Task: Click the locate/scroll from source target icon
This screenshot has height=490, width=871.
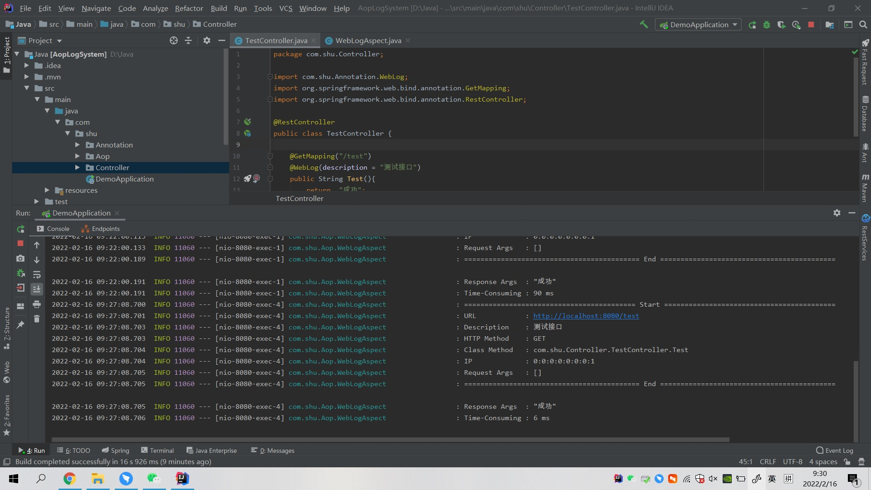Action: (x=174, y=40)
